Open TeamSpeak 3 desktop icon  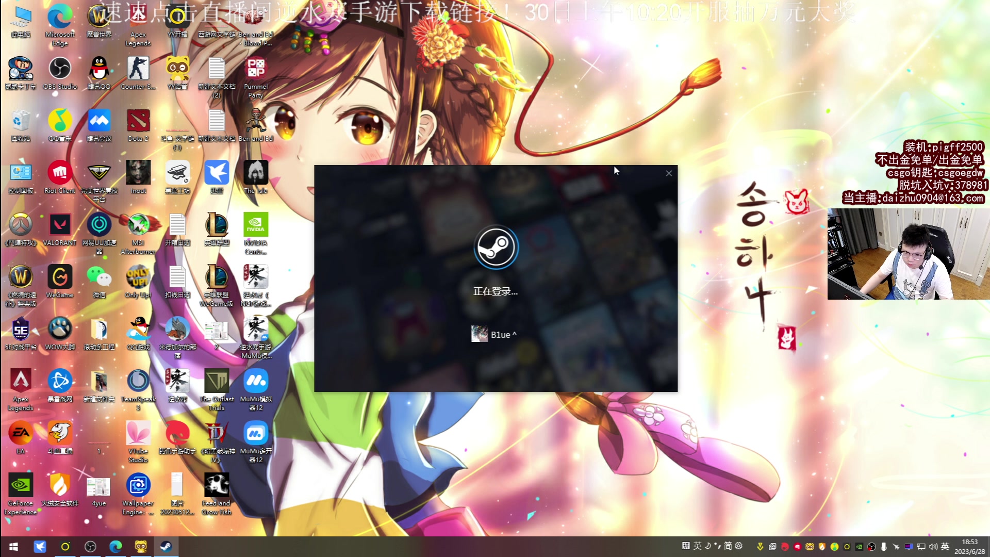click(x=138, y=382)
